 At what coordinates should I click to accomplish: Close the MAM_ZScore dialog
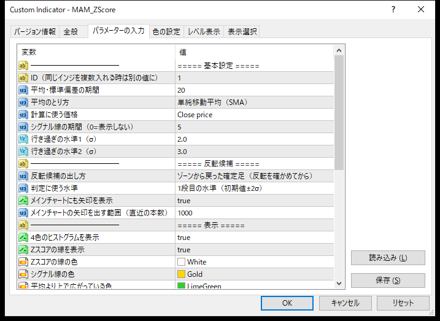[421, 10]
